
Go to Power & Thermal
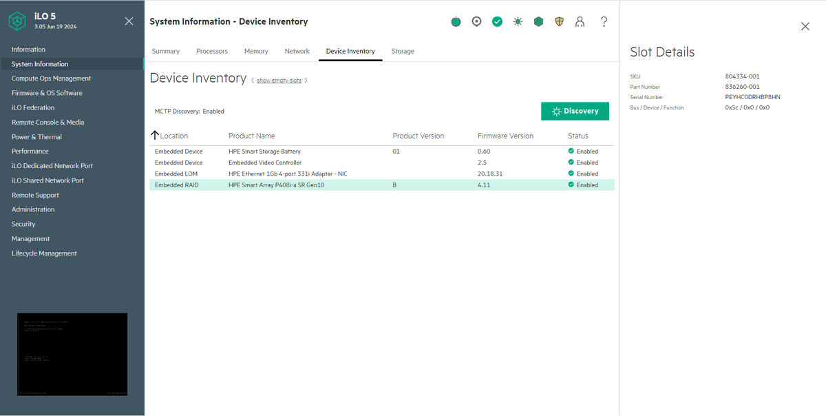pyautogui.click(x=36, y=137)
